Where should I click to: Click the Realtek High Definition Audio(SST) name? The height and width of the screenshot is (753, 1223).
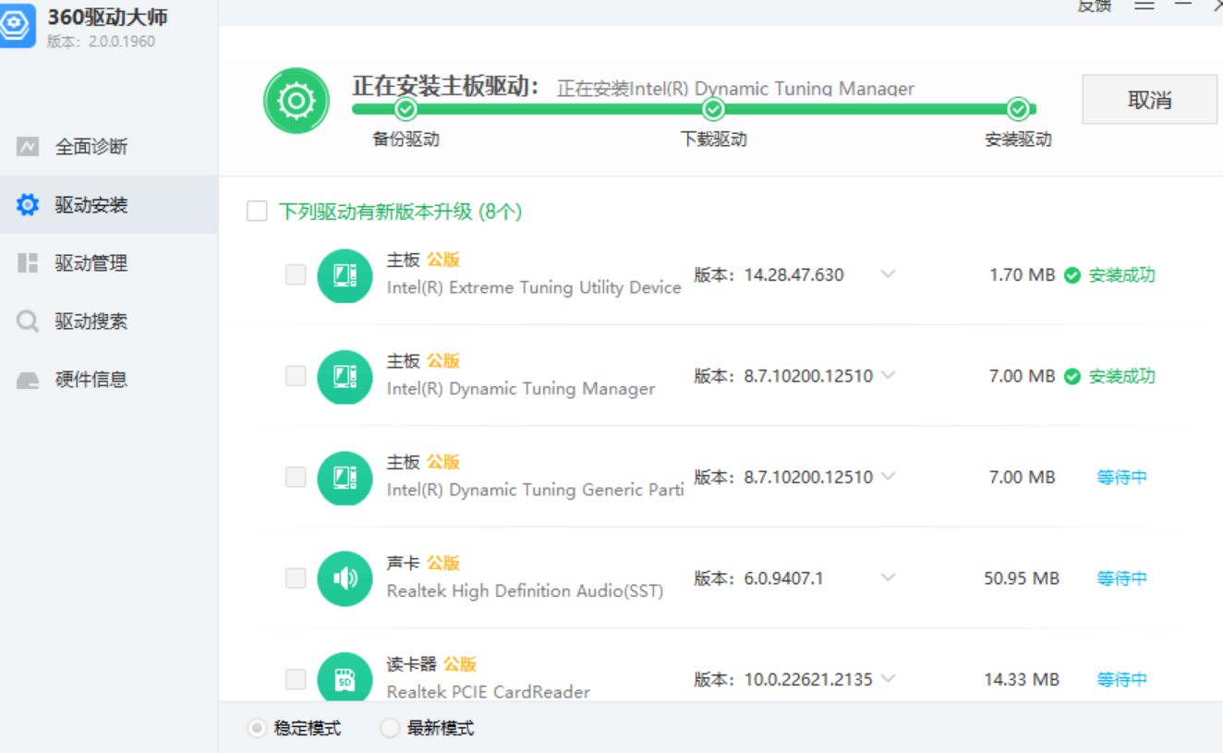(525, 590)
